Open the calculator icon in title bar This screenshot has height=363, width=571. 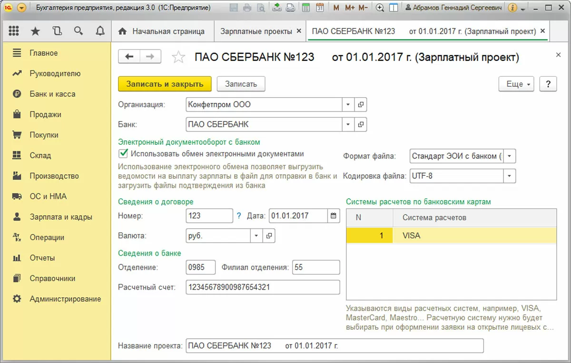306,8
